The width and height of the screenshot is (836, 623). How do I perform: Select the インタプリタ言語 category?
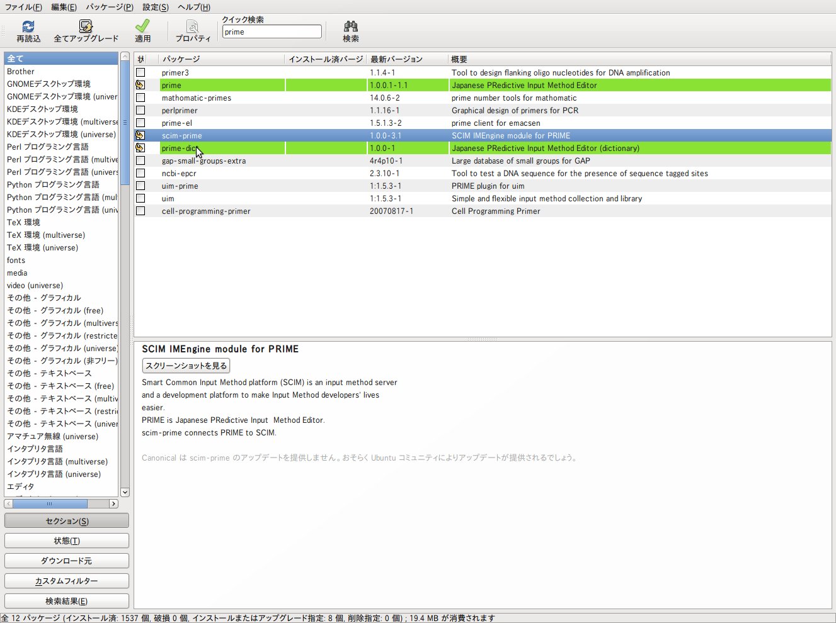pyautogui.click(x=35, y=449)
